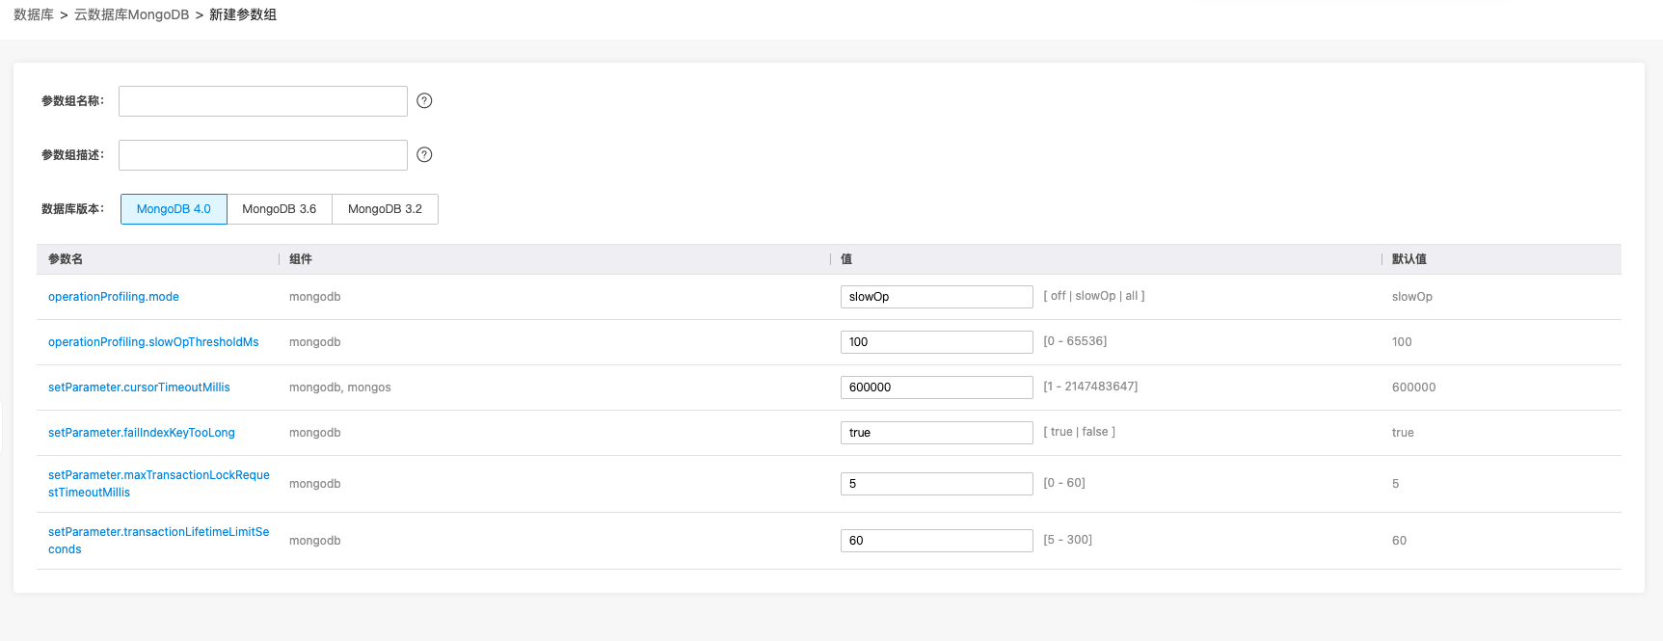
Task: Focus the 参数组描述 input field
Action: [262, 155]
